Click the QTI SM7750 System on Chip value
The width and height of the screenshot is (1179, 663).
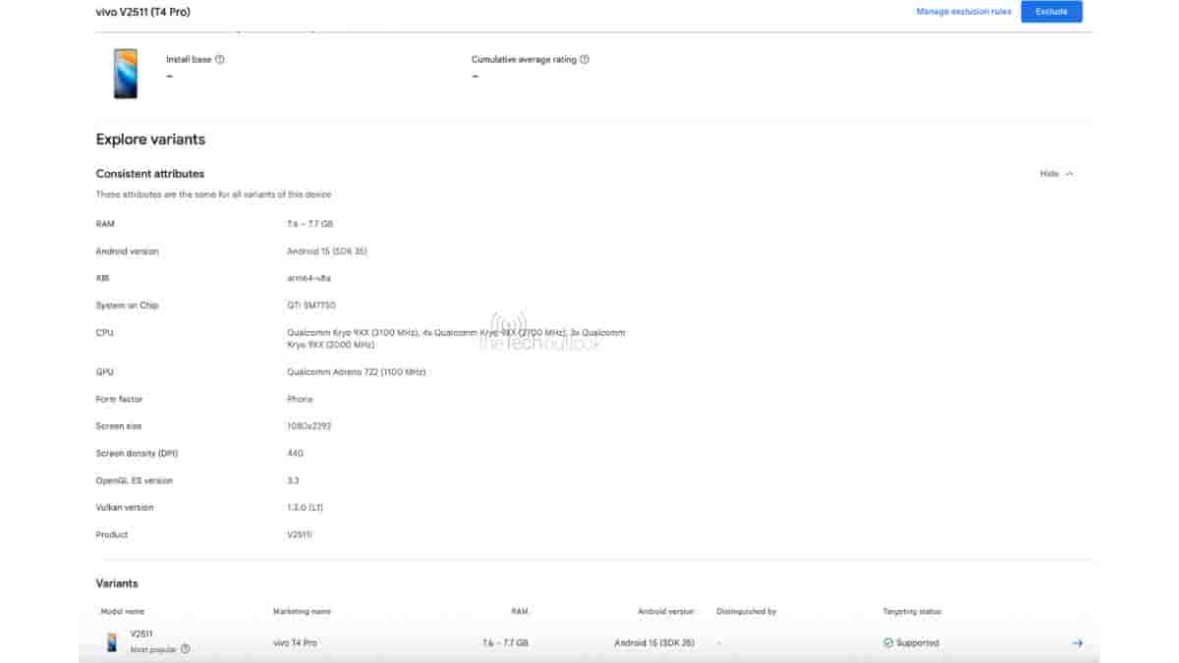(x=310, y=305)
